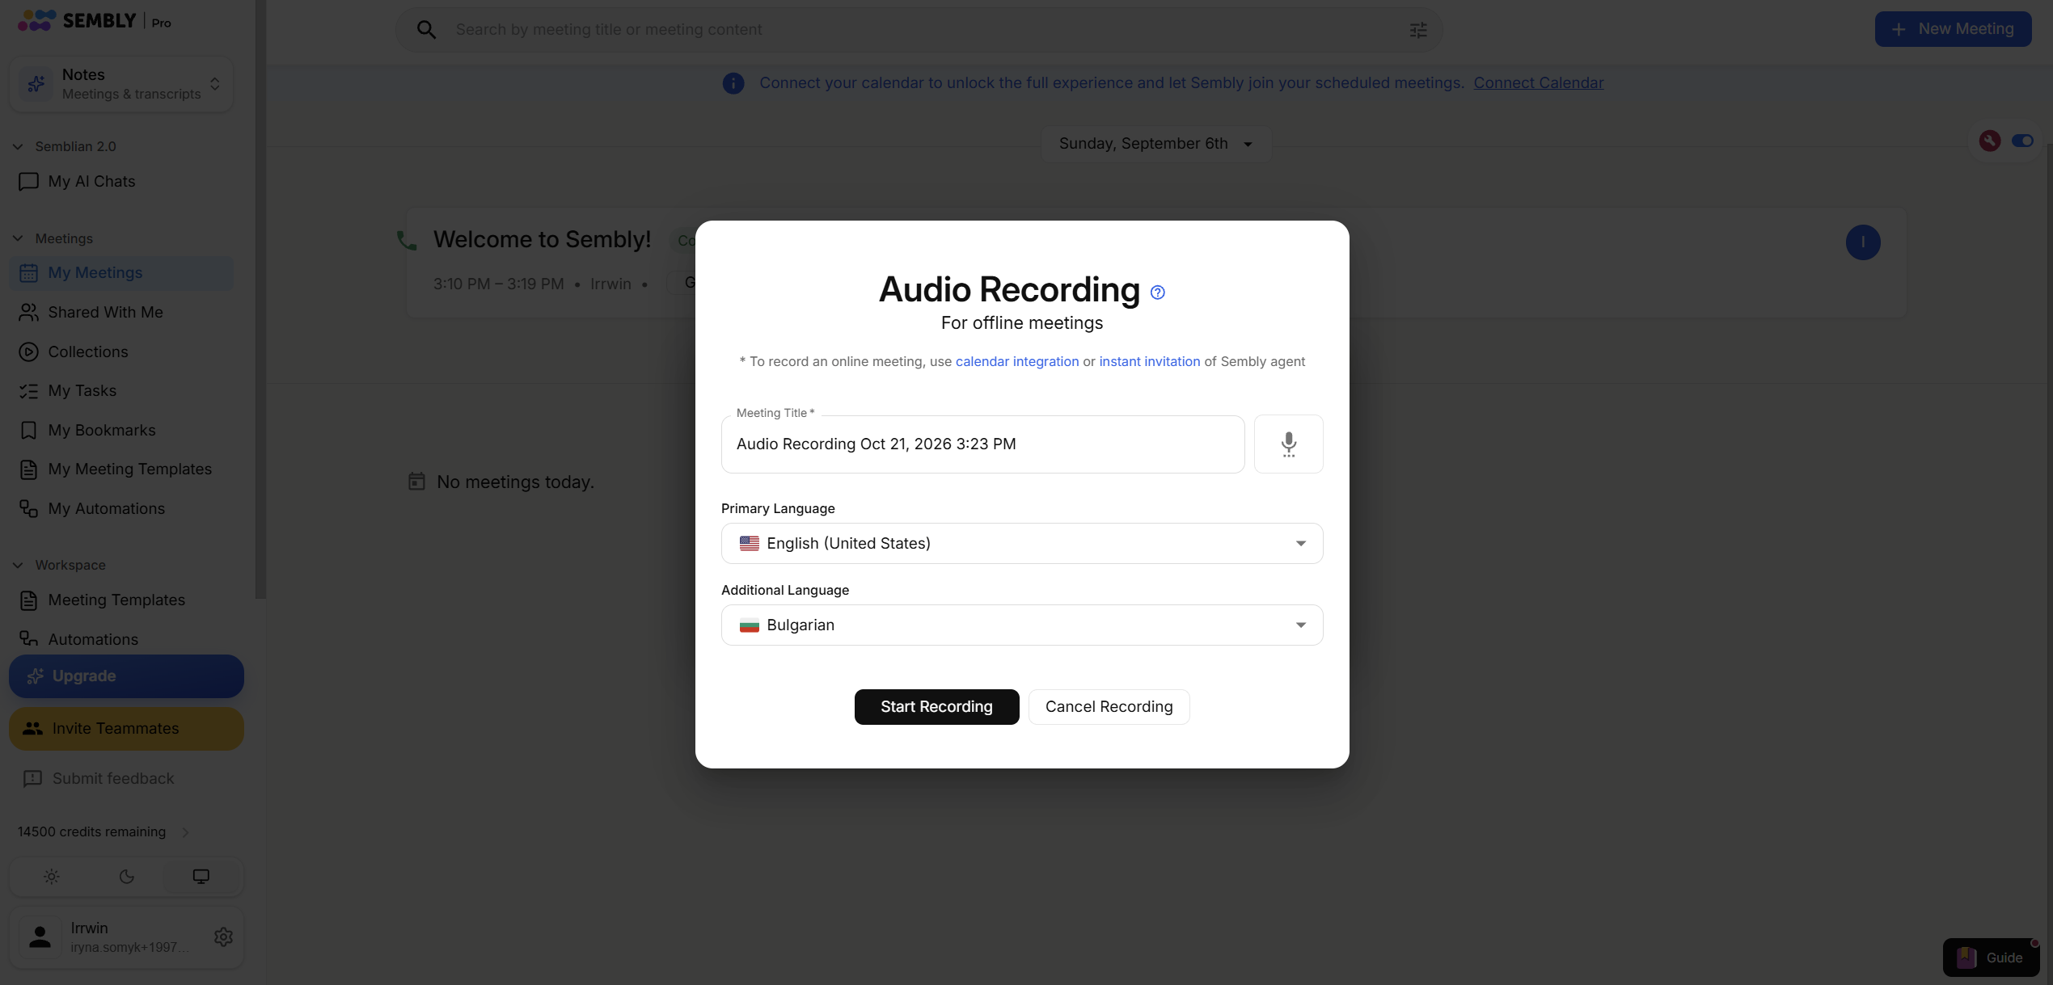
Task: Click the search magnifier icon
Action: (x=426, y=30)
